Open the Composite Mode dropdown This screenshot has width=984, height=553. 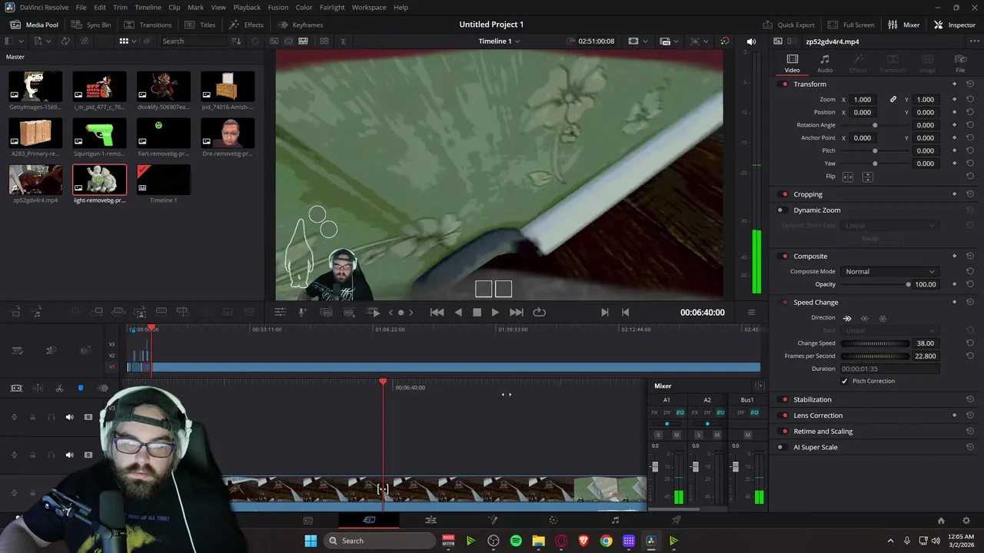(889, 271)
